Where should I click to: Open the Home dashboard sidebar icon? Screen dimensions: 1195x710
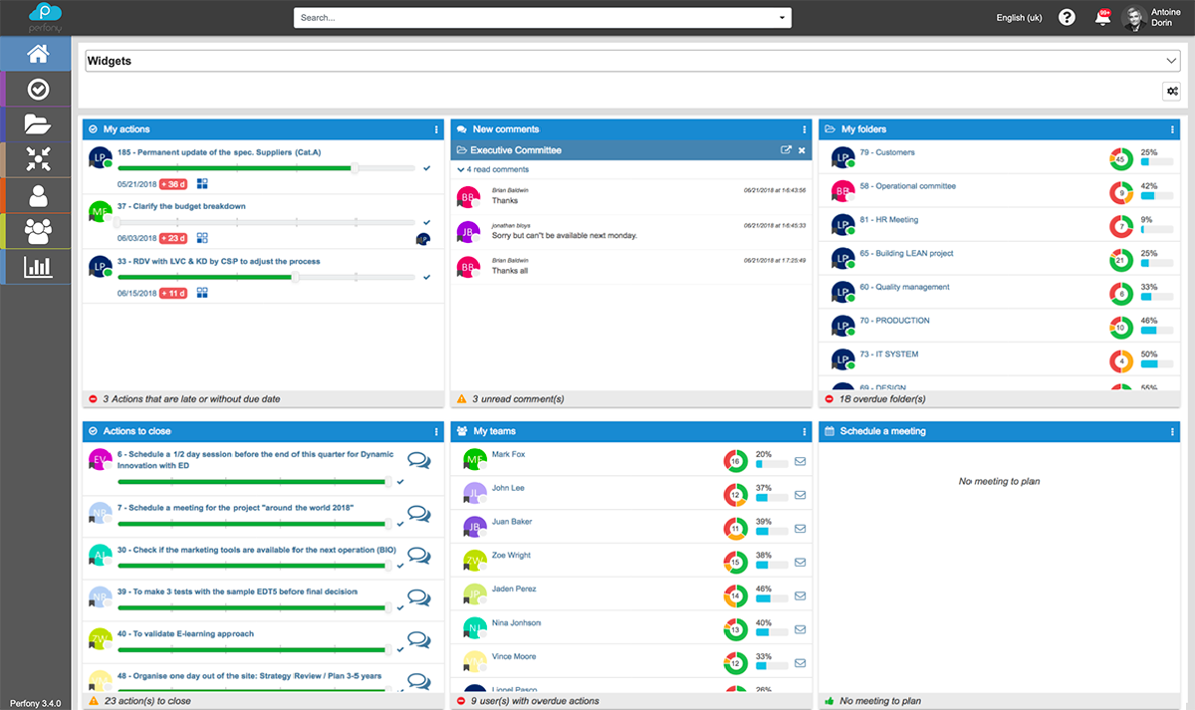click(37, 54)
